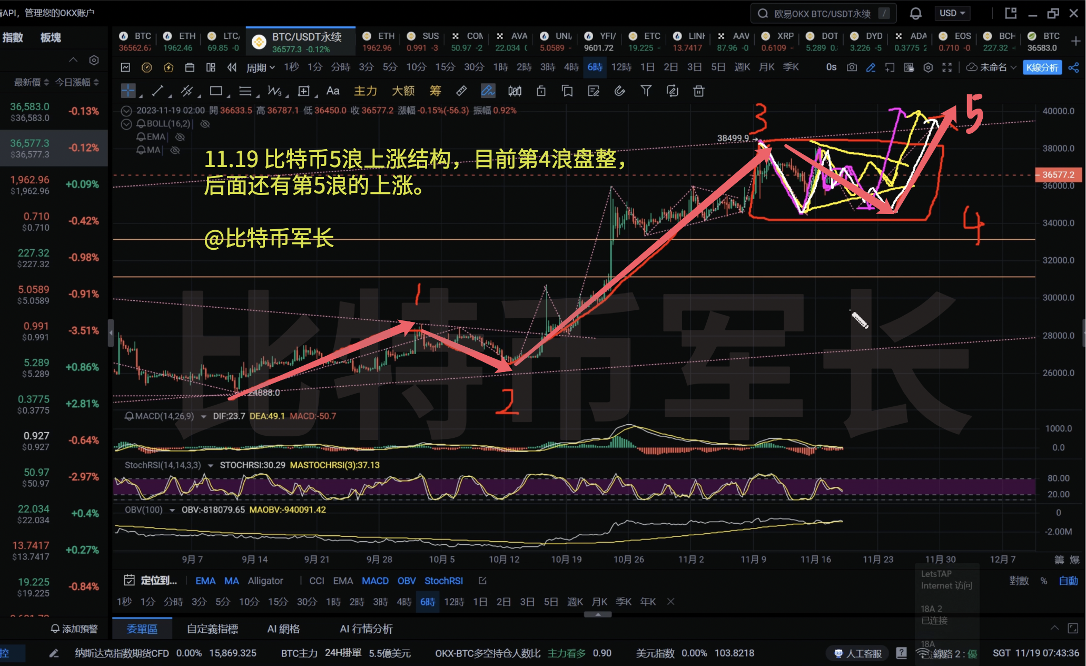Click the rewind replay icon
This screenshot has height=666, width=1086.
[x=232, y=67]
